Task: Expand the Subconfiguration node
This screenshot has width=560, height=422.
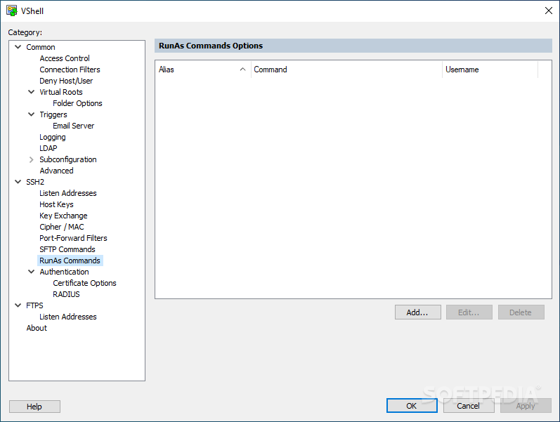Action: [x=32, y=159]
